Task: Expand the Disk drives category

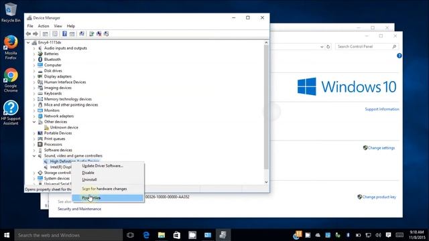Action: (34, 71)
